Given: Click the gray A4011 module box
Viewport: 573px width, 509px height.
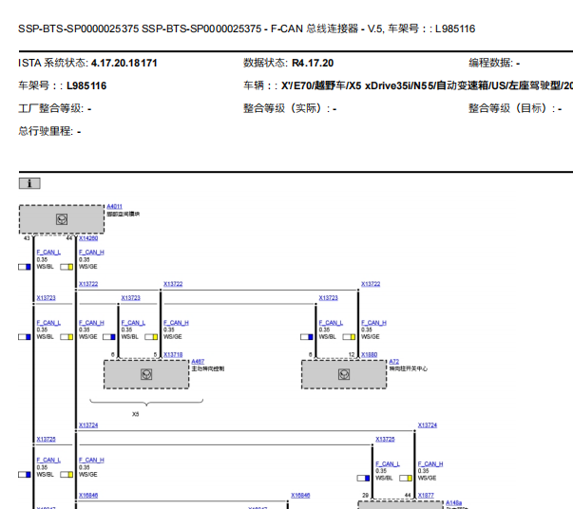Looking at the screenshot, I should (62, 219).
